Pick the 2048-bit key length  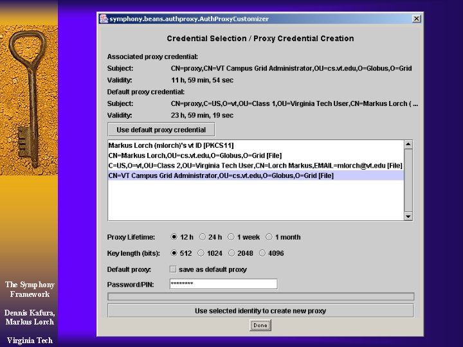pos(232,253)
